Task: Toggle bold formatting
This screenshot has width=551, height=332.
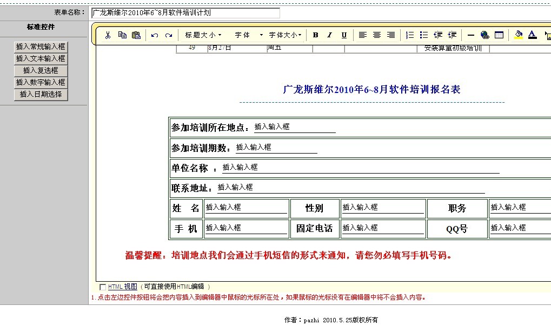Action: pyautogui.click(x=315, y=35)
